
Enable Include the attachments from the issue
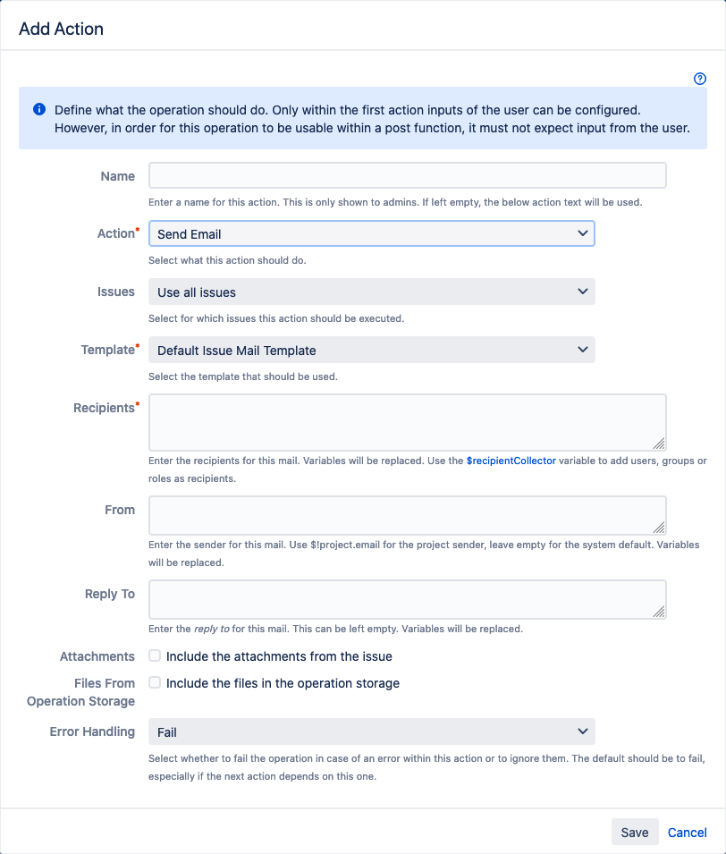click(x=155, y=655)
